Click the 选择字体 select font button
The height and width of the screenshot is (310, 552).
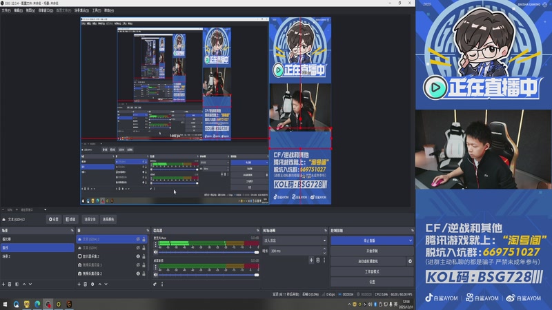tap(90, 219)
